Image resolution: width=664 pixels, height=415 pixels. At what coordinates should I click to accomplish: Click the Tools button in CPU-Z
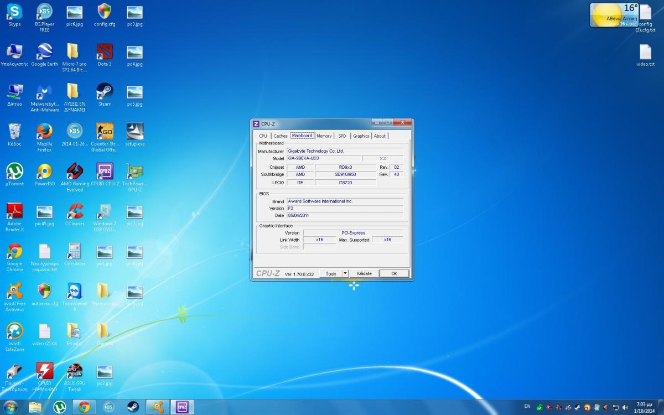click(331, 273)
